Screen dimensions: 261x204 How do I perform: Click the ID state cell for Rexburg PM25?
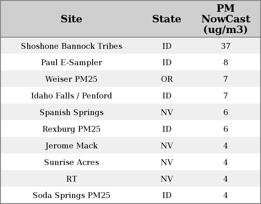167,129
